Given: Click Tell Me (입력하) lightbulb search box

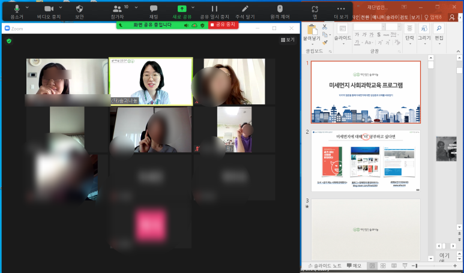Looking at the screenshot, I should pyautogui.click(x=433, y=17).
